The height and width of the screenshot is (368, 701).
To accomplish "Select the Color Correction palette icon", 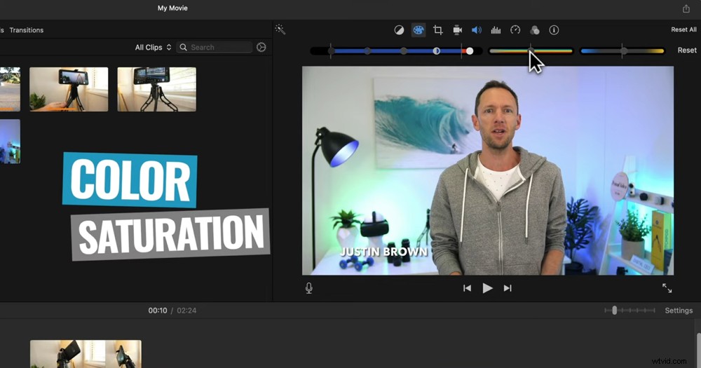I will pos(418,30).
